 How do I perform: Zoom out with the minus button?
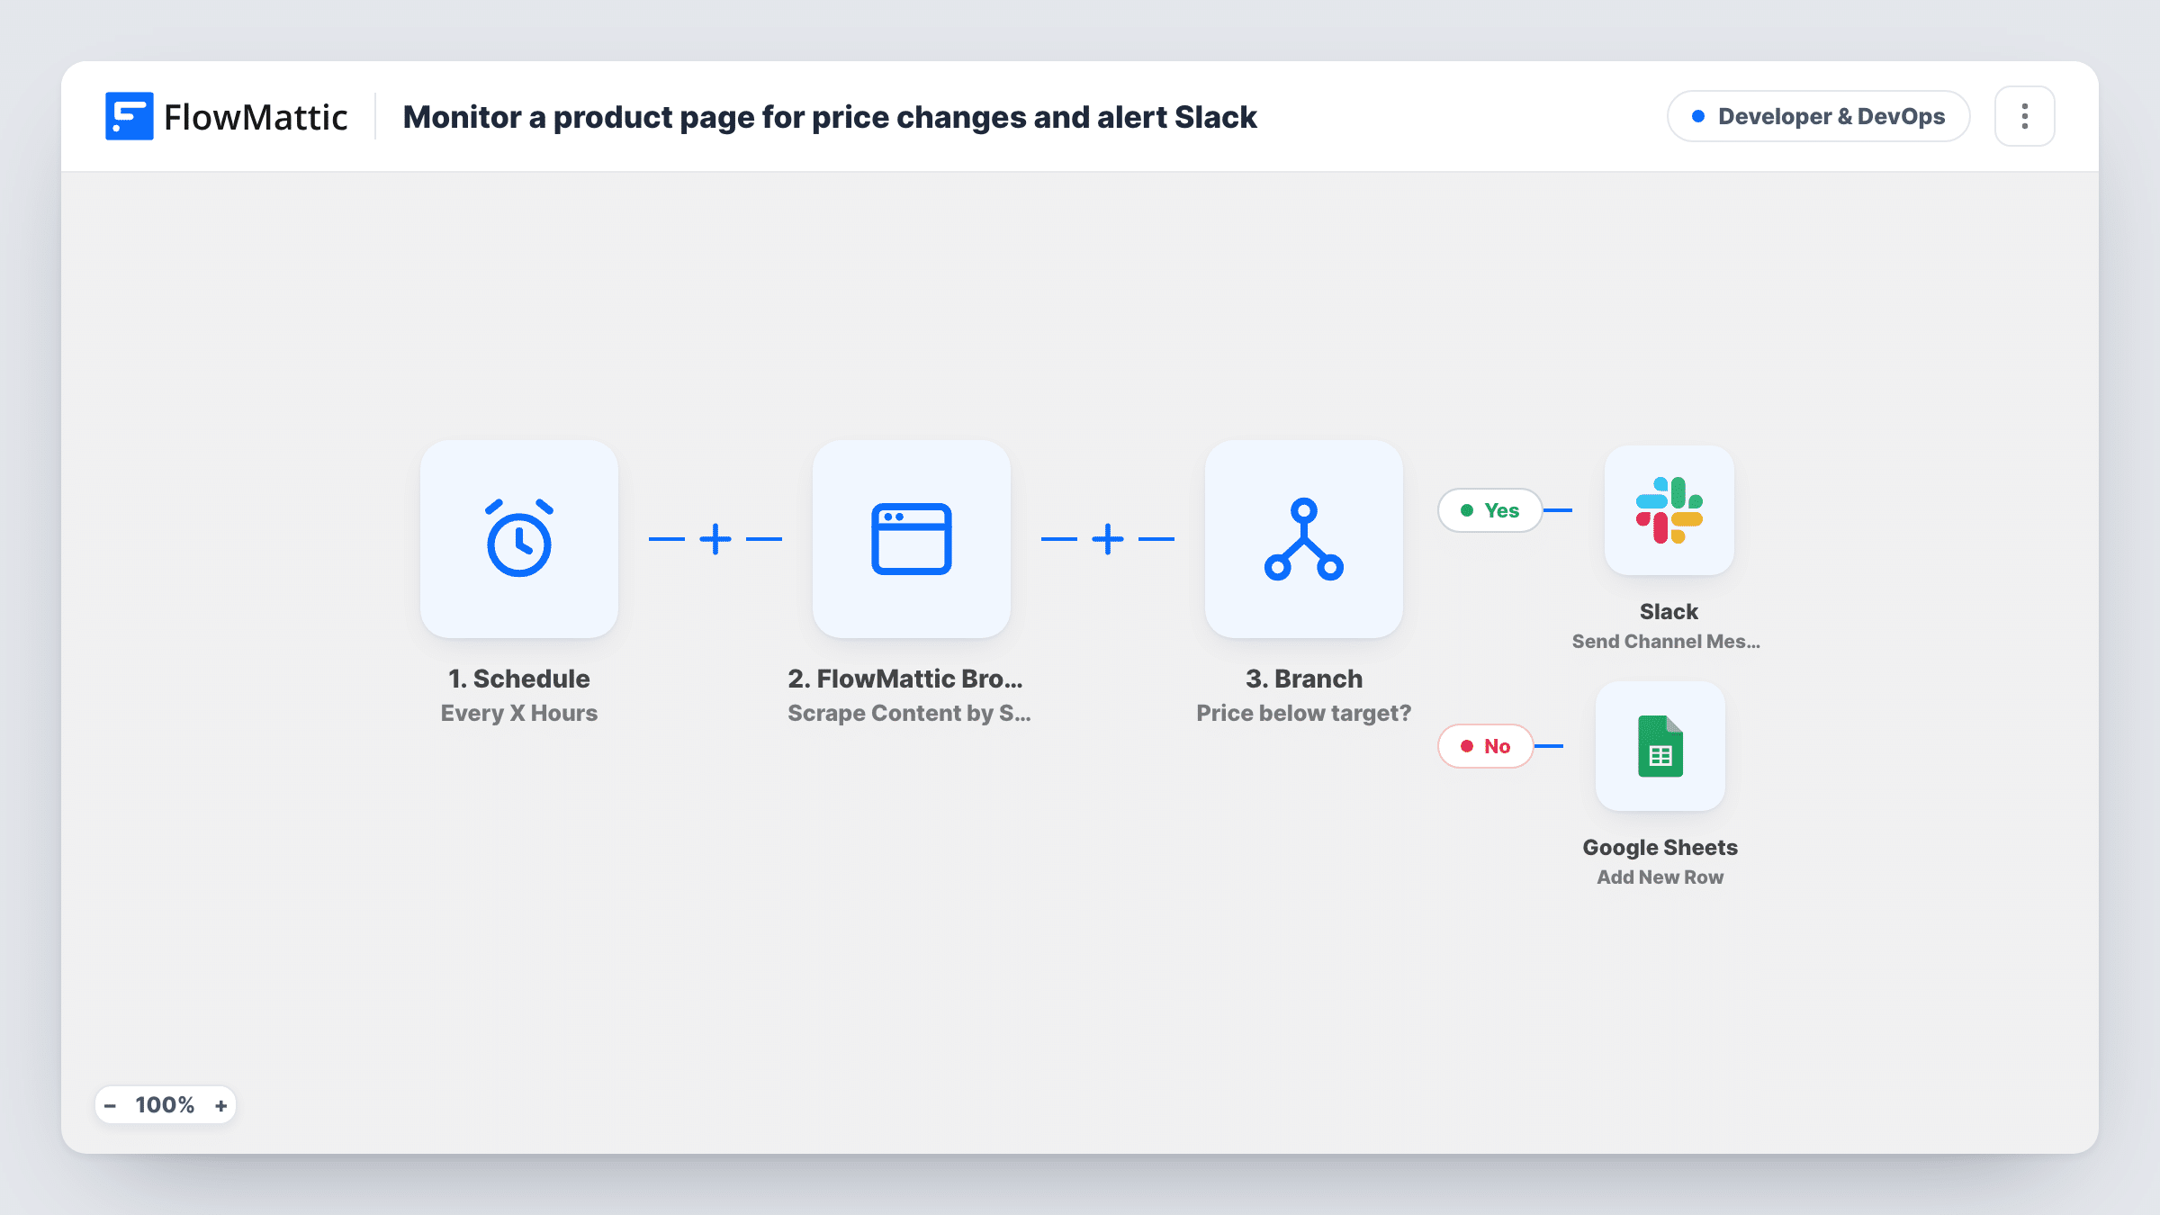pyautogui.click(x=110, y=1105)
